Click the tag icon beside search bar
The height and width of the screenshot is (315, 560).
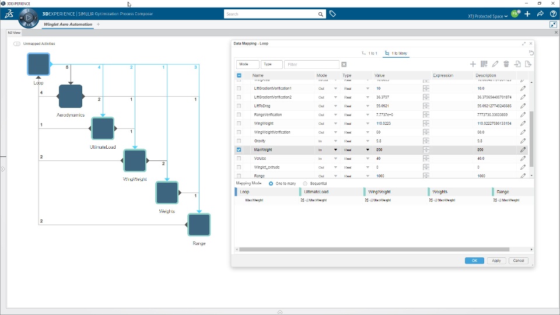coord(332,14)
